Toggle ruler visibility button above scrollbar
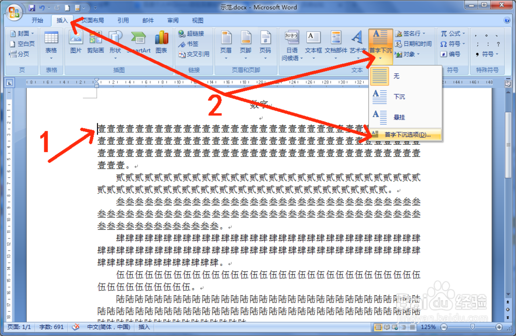 pyautogui.click(x=508, y=83)
